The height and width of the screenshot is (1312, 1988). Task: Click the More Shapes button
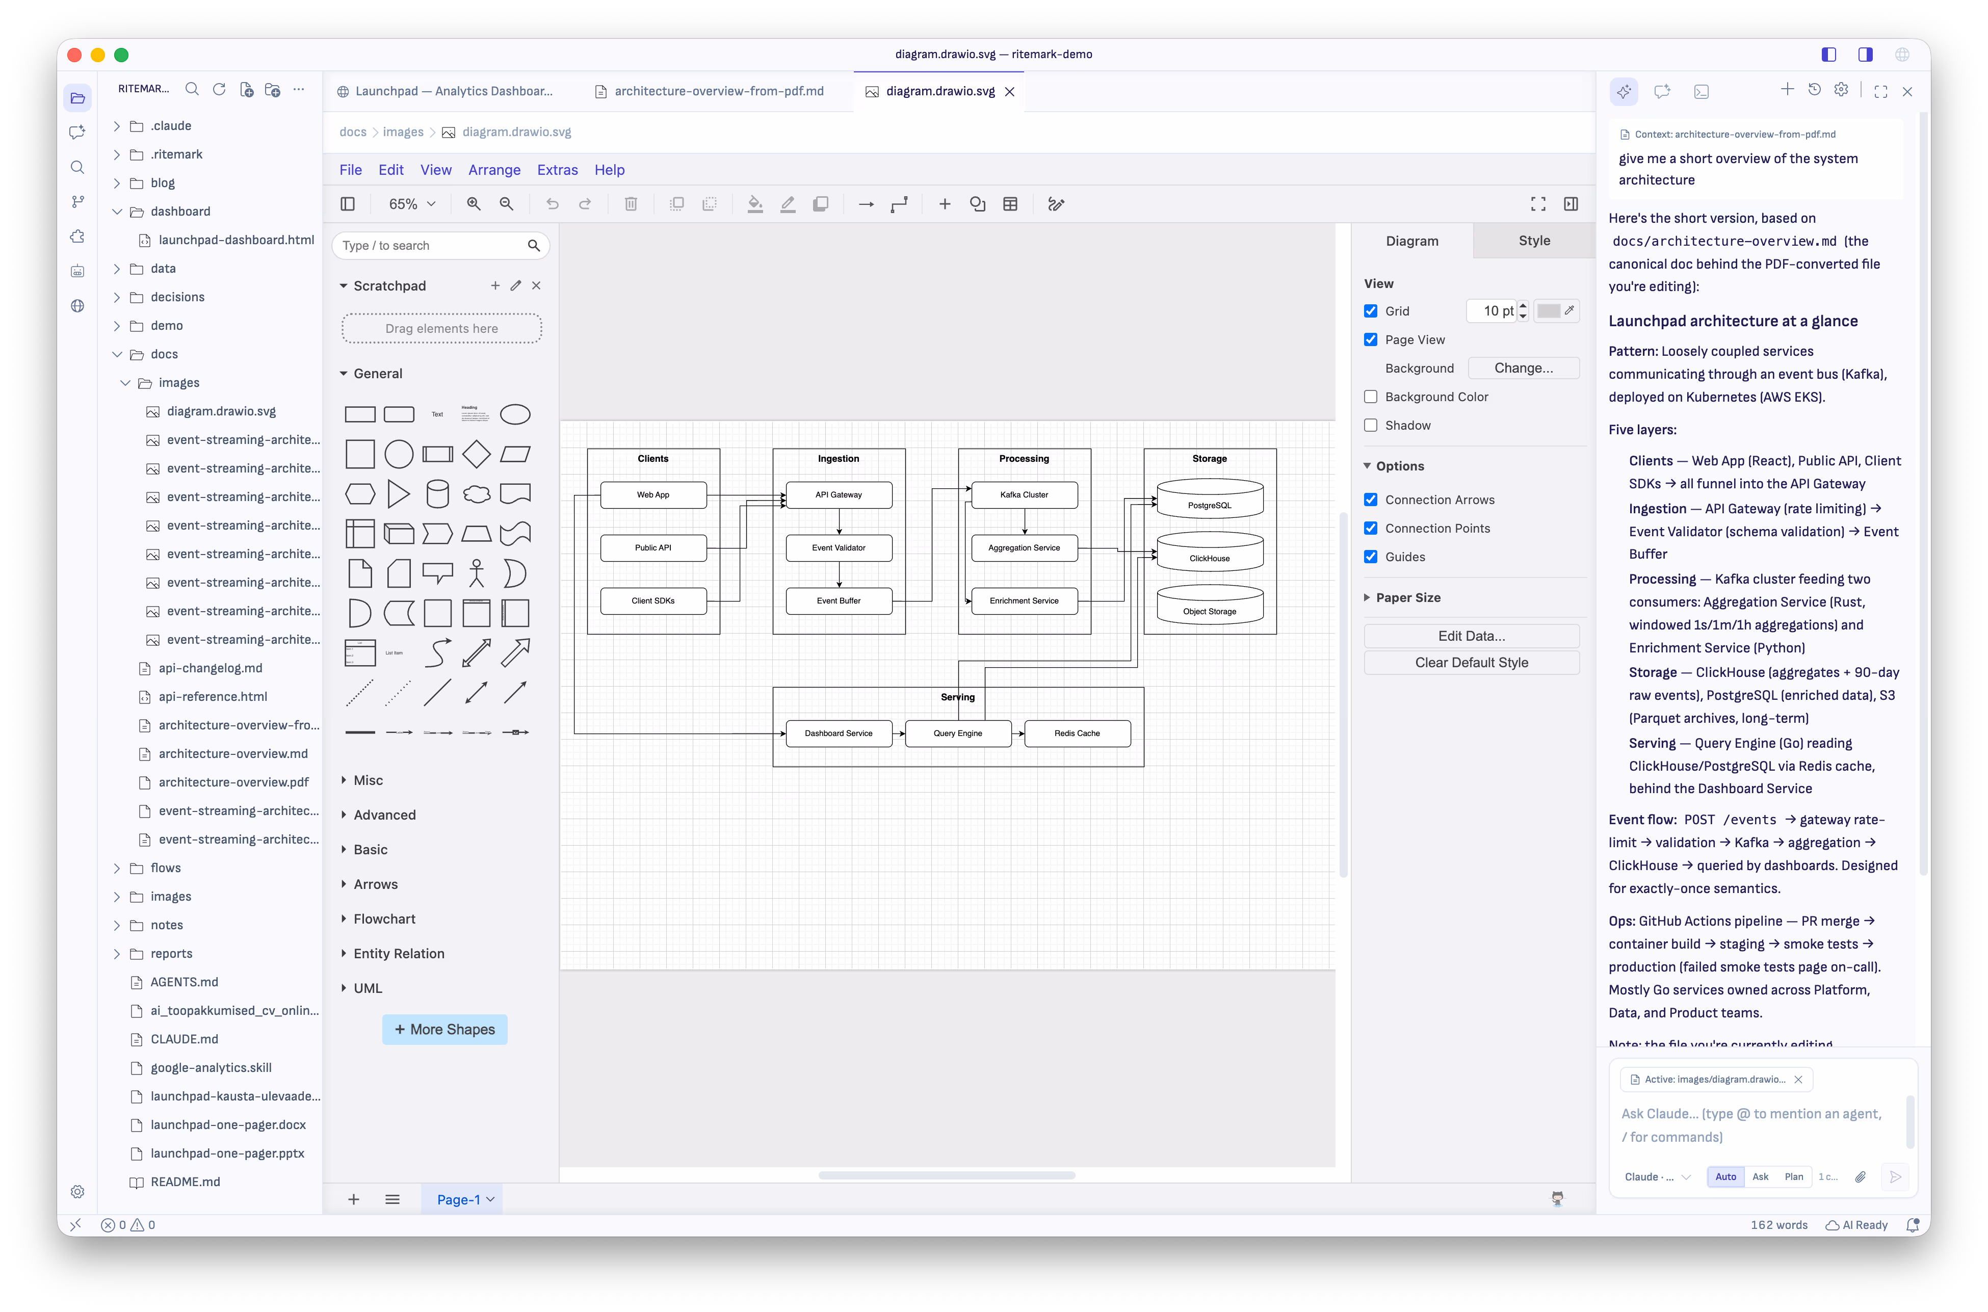point(444,1029)
